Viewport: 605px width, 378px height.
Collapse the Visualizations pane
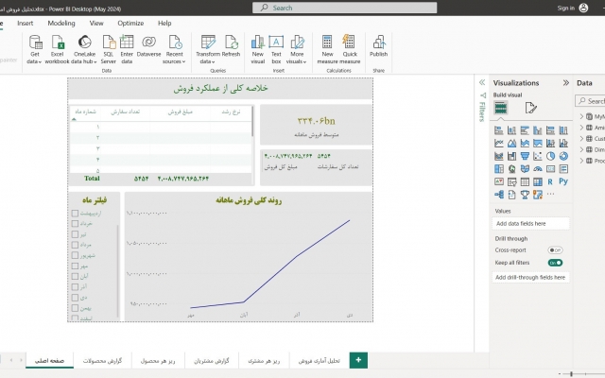point(565,82)
